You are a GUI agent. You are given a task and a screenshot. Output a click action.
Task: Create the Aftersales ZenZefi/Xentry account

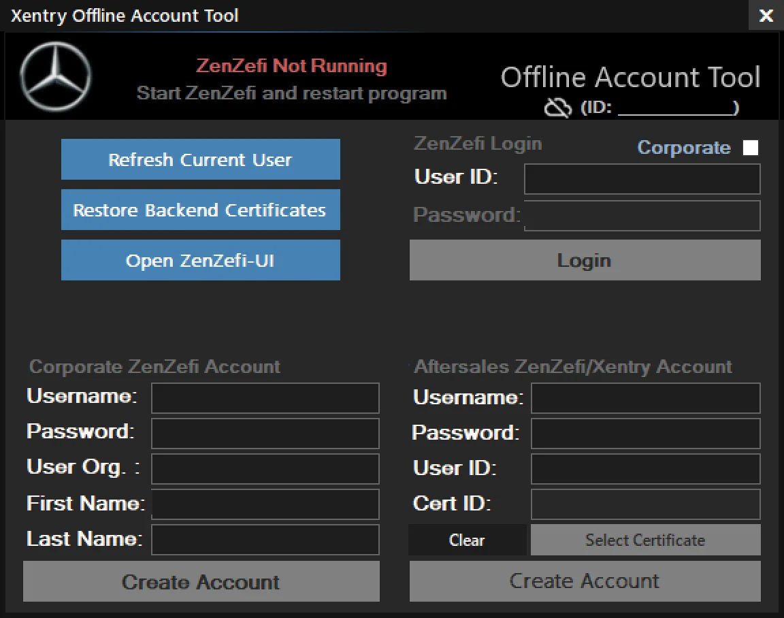(584, 581)
